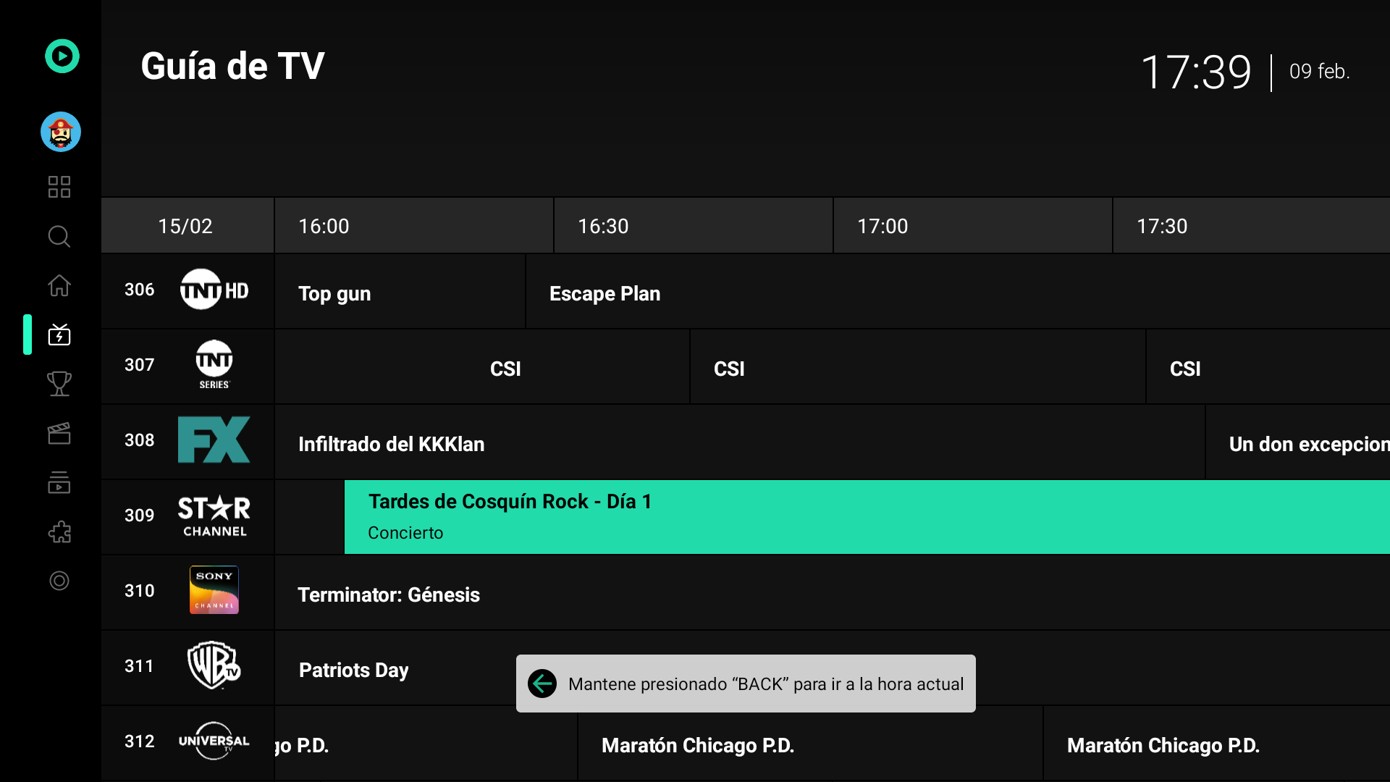Open the movies clapperboard icon

(59, 433)
